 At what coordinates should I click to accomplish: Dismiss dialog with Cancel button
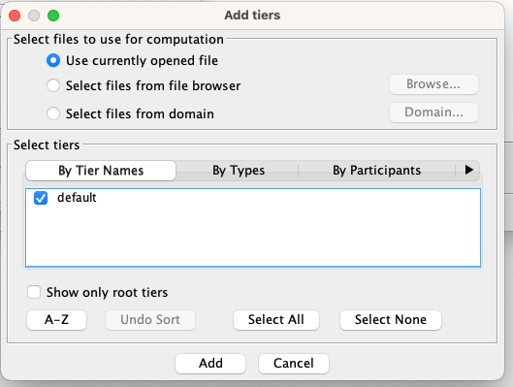(294, 363)
